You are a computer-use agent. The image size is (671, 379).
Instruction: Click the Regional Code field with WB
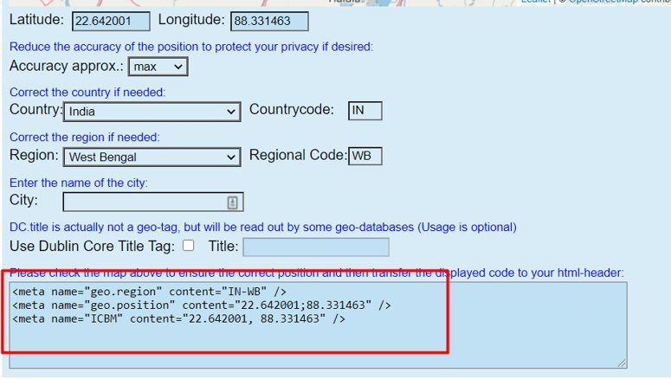(365, 157)
